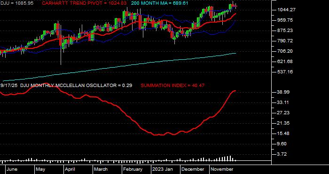Select the February label on time axis
Image resolution: width=329 pixels, height=174 pixels.
[x=133, y=170]
